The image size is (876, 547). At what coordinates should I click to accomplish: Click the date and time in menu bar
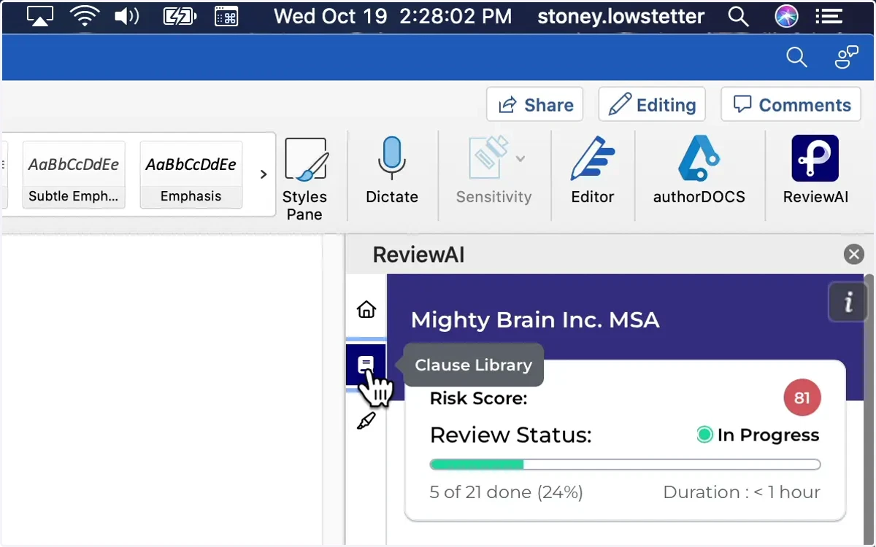393,16
